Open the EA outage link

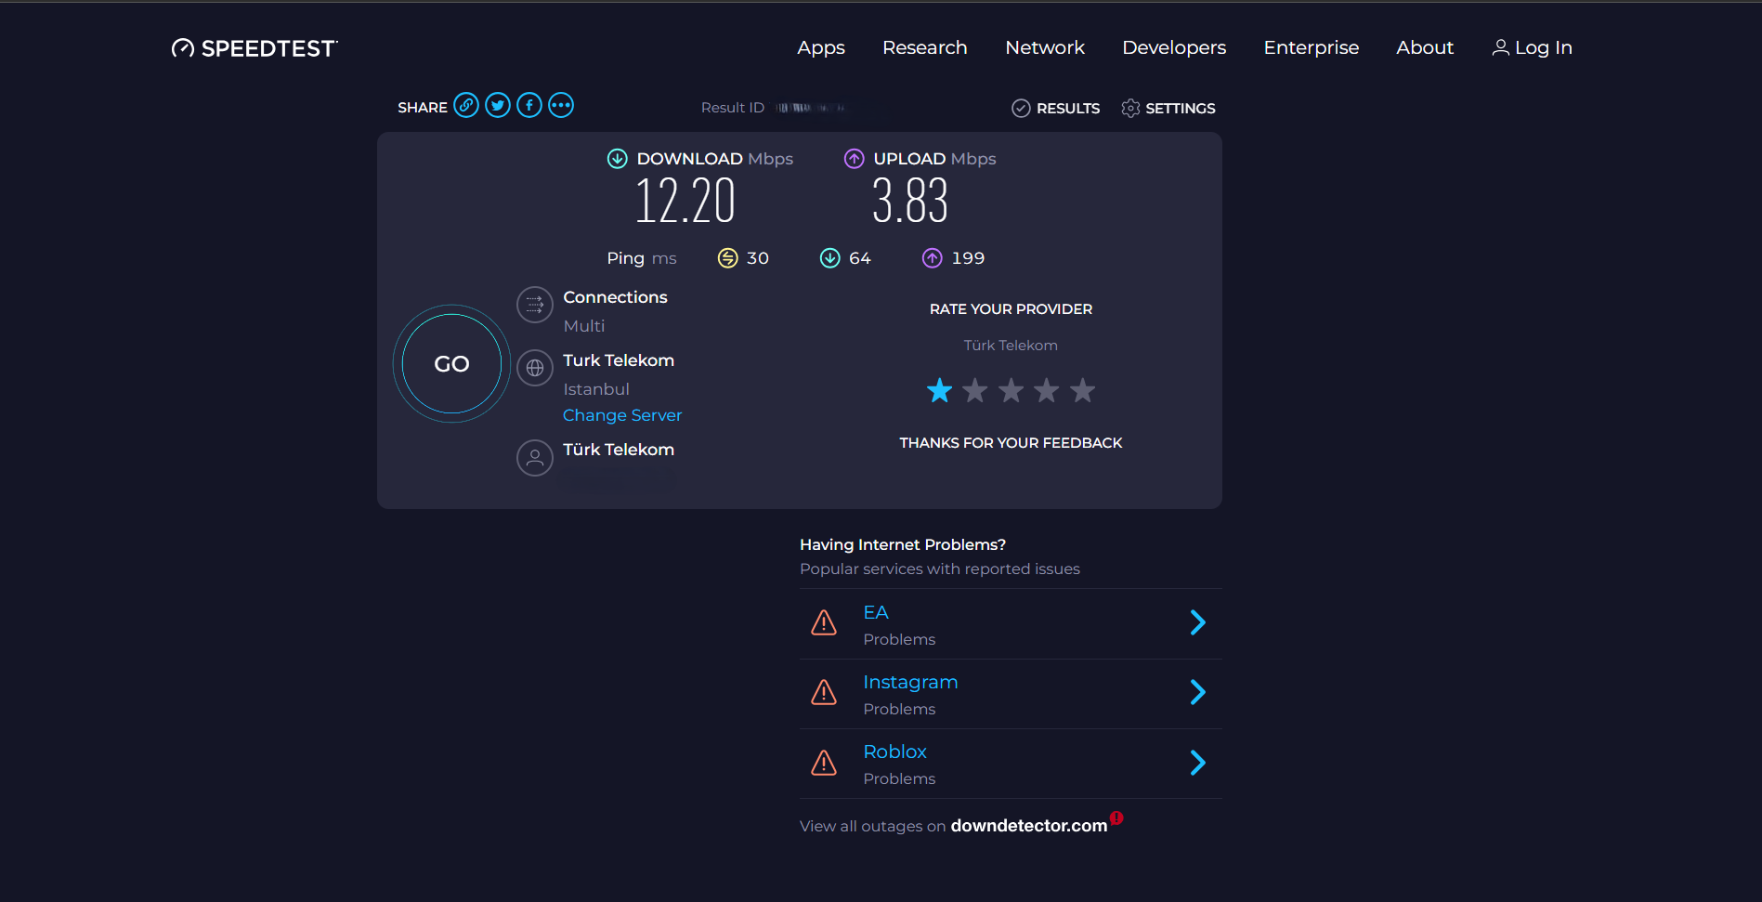pos(876,612)
